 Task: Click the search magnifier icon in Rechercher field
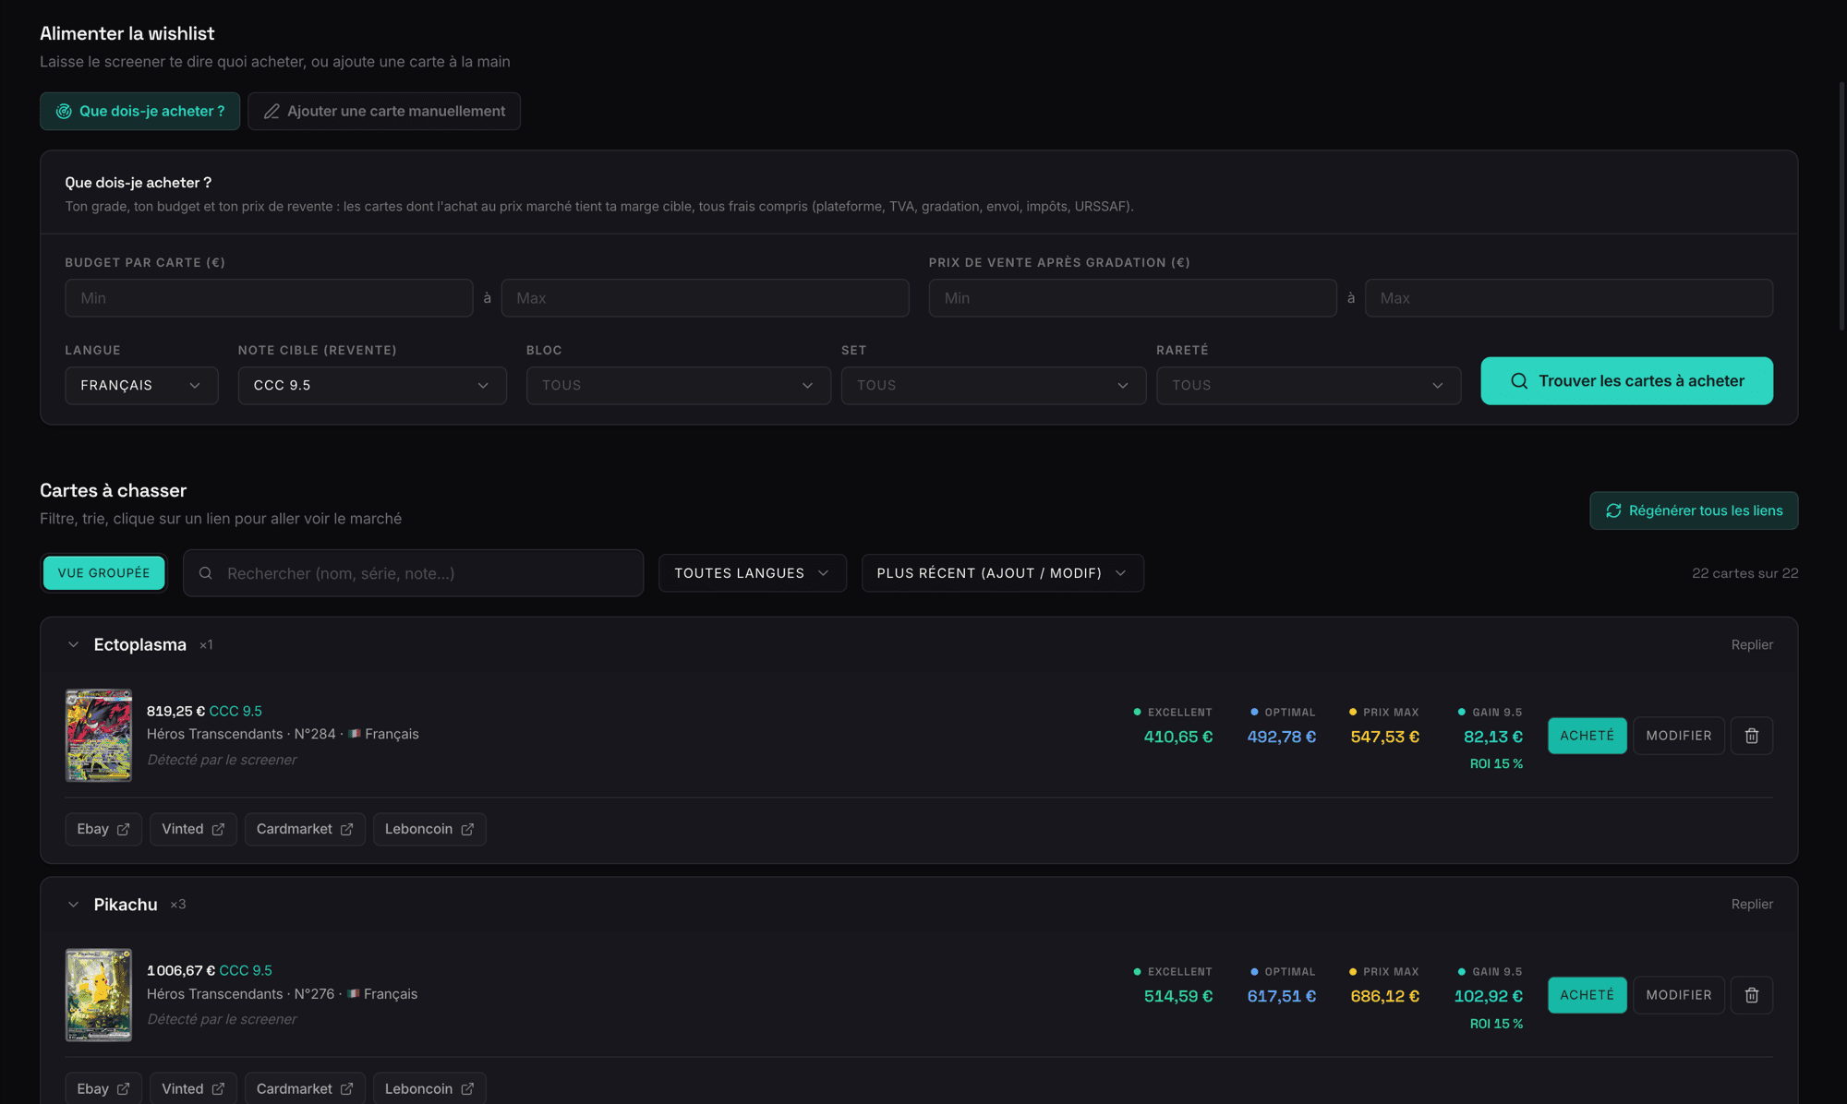click(x=206, y=573)
